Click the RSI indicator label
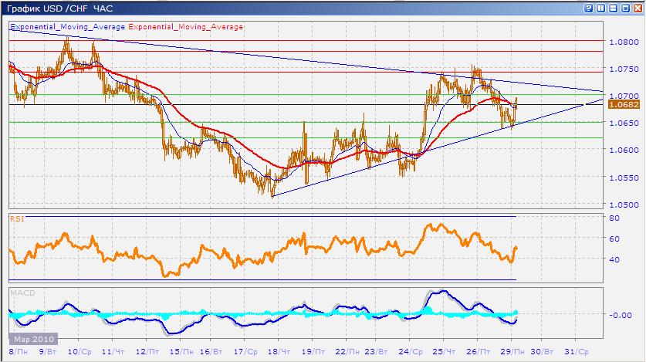This screenshot has width=646, height=362. point(17,219)
